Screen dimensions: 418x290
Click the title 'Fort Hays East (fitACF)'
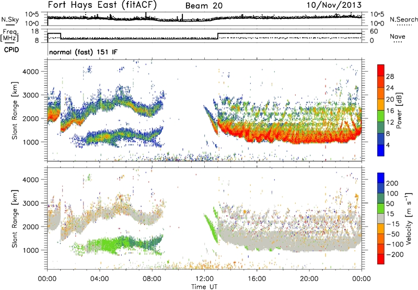(102, 5)
